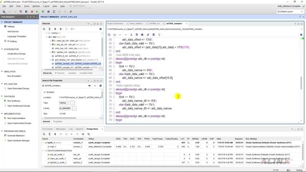
Task: Select the impl_1 run row
Action: pos(172,147)
